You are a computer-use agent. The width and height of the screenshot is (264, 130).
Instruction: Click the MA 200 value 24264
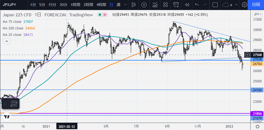[x=30, y=28]
